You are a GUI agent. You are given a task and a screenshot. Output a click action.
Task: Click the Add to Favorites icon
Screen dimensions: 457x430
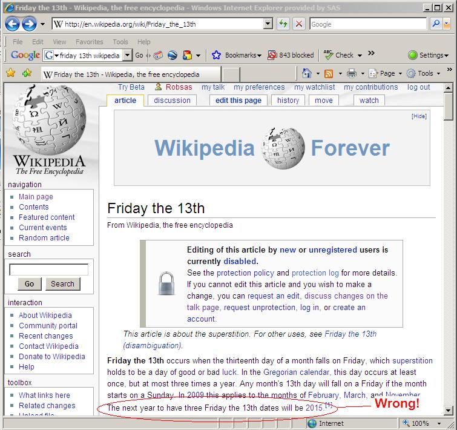coord(27,73)
